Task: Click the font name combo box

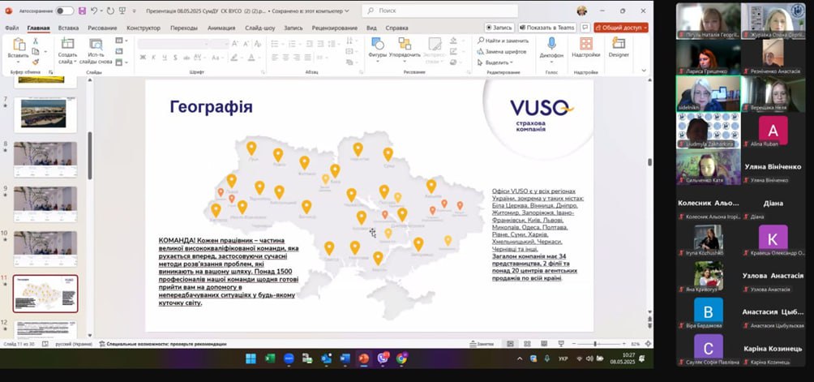Action: [x=174, y=44]
